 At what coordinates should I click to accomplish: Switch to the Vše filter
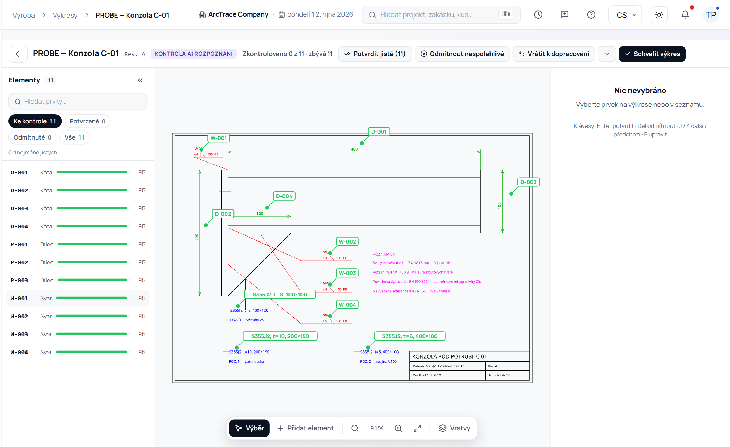tap(75, 137)
